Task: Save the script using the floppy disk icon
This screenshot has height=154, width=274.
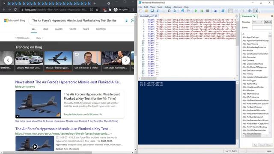Action: [152, 11]
